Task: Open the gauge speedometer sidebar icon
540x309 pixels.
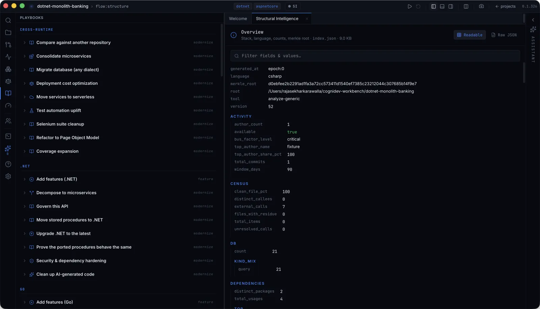Action: (8, 106)
